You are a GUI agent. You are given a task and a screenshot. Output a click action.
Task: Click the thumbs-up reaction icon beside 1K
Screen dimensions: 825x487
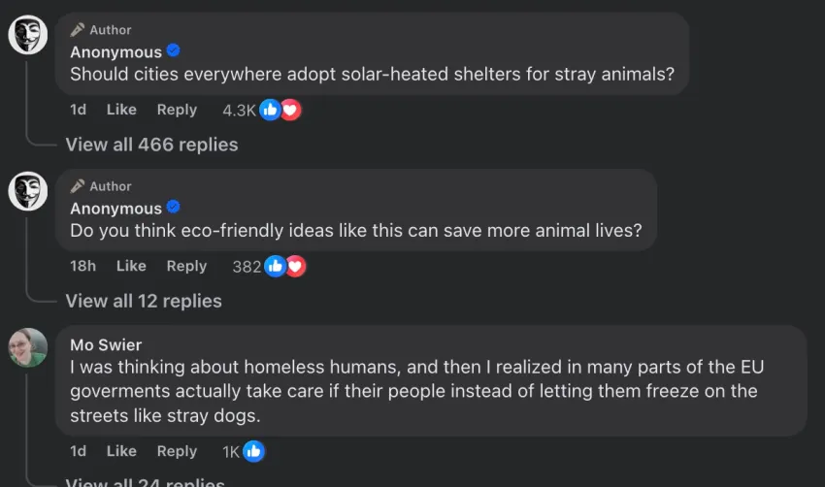(x=253, y=451)
